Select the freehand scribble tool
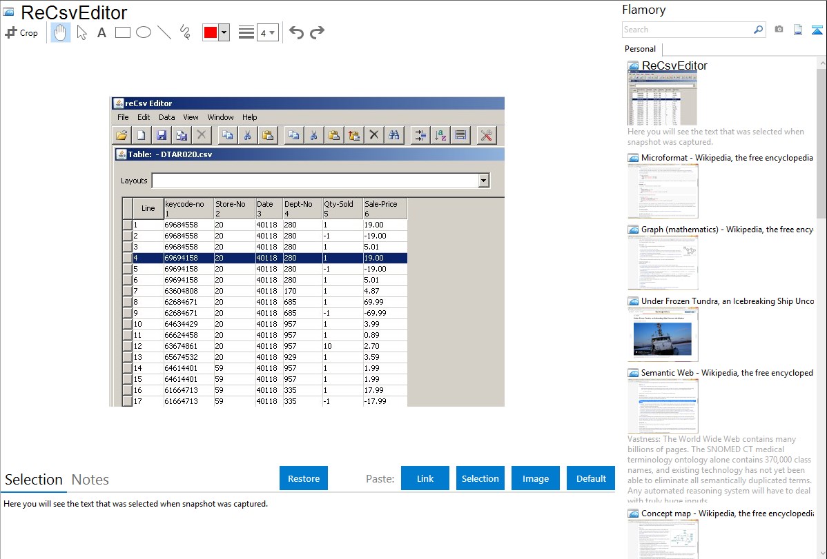This screenshot has height=559, width=827. pyautogui.click(x=185, y=32)
